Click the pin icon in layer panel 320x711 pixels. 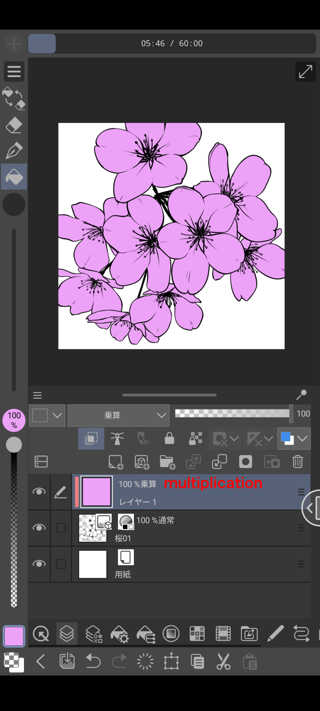coord(301,395)
